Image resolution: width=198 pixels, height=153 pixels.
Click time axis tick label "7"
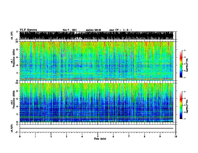tap(129, 136)
